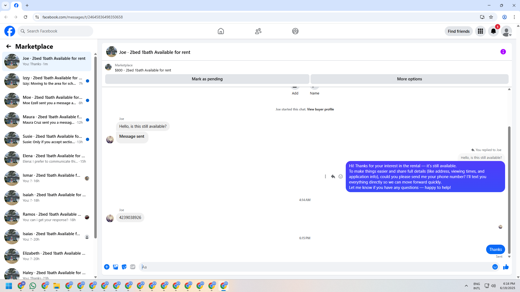Open the Groups icon in top navigation

(295, 31)
